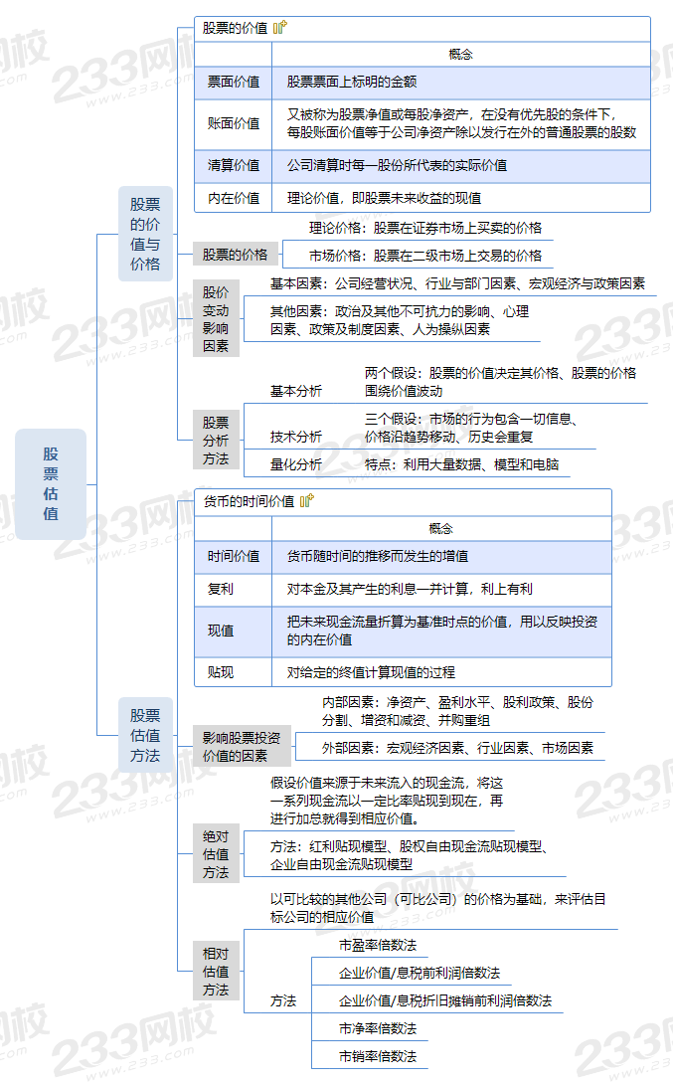Click the icon next to 股票的价值 title
This screenshot has height=1084, width=673.
280,28
